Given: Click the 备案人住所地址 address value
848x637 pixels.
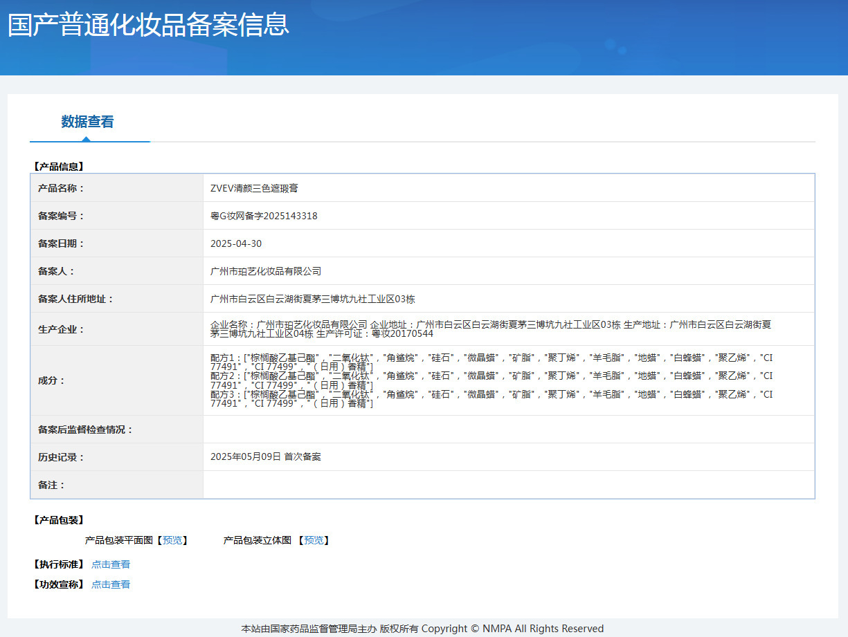Looking at the screenshot, I should pos(312,299).
